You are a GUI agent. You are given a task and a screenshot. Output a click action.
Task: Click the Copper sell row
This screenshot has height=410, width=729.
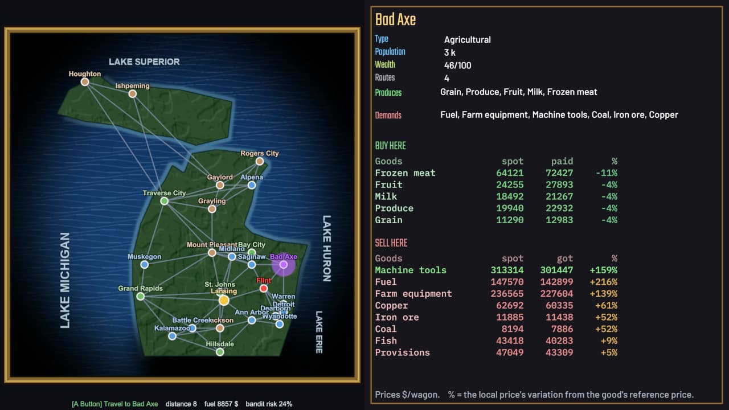(496, 305)
